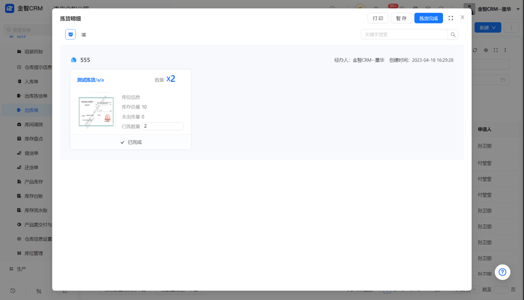Open 库存盘点 in the sidebar
Image resolution: width=524 pixels, height=300 pixels.
34,139
